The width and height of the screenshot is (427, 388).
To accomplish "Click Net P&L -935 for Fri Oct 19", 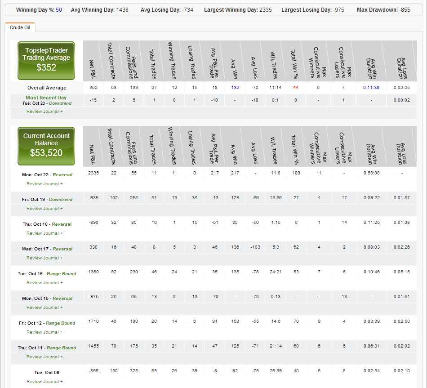I will click(93, 198).
